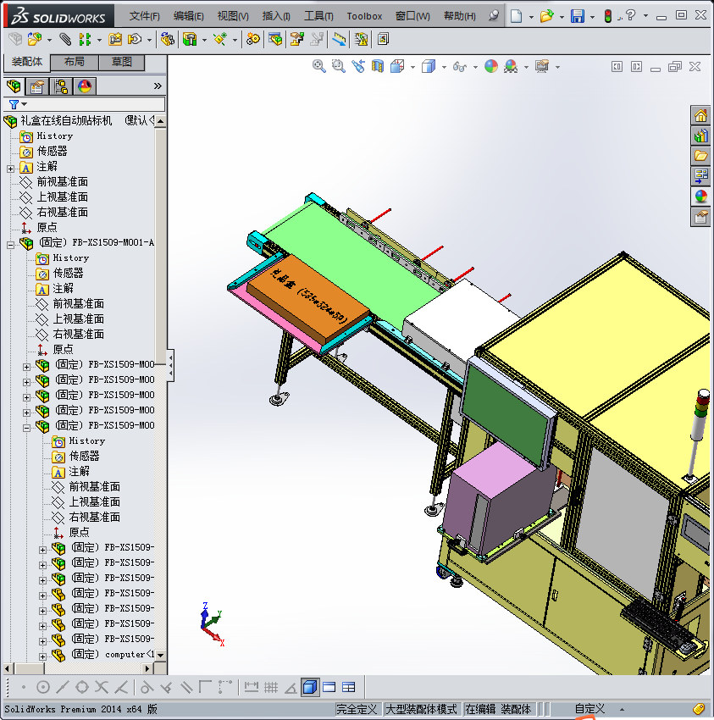Click the feature tree vertical scrollbar down arrow

coord(160,656)
